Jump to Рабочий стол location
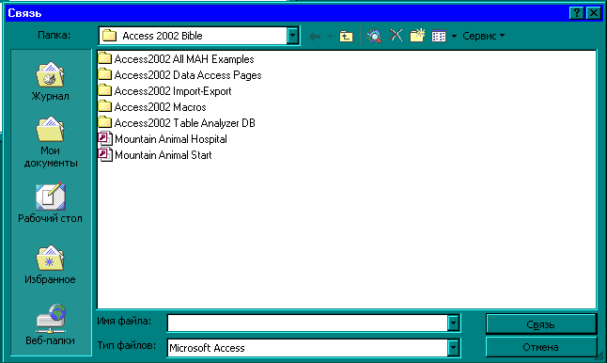 pos(51,203)
